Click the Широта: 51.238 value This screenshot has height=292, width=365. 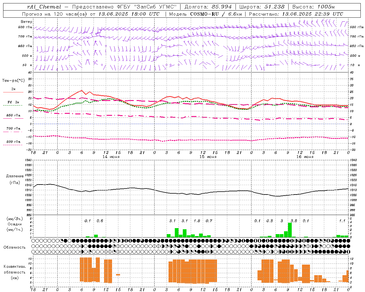(262, 7)
